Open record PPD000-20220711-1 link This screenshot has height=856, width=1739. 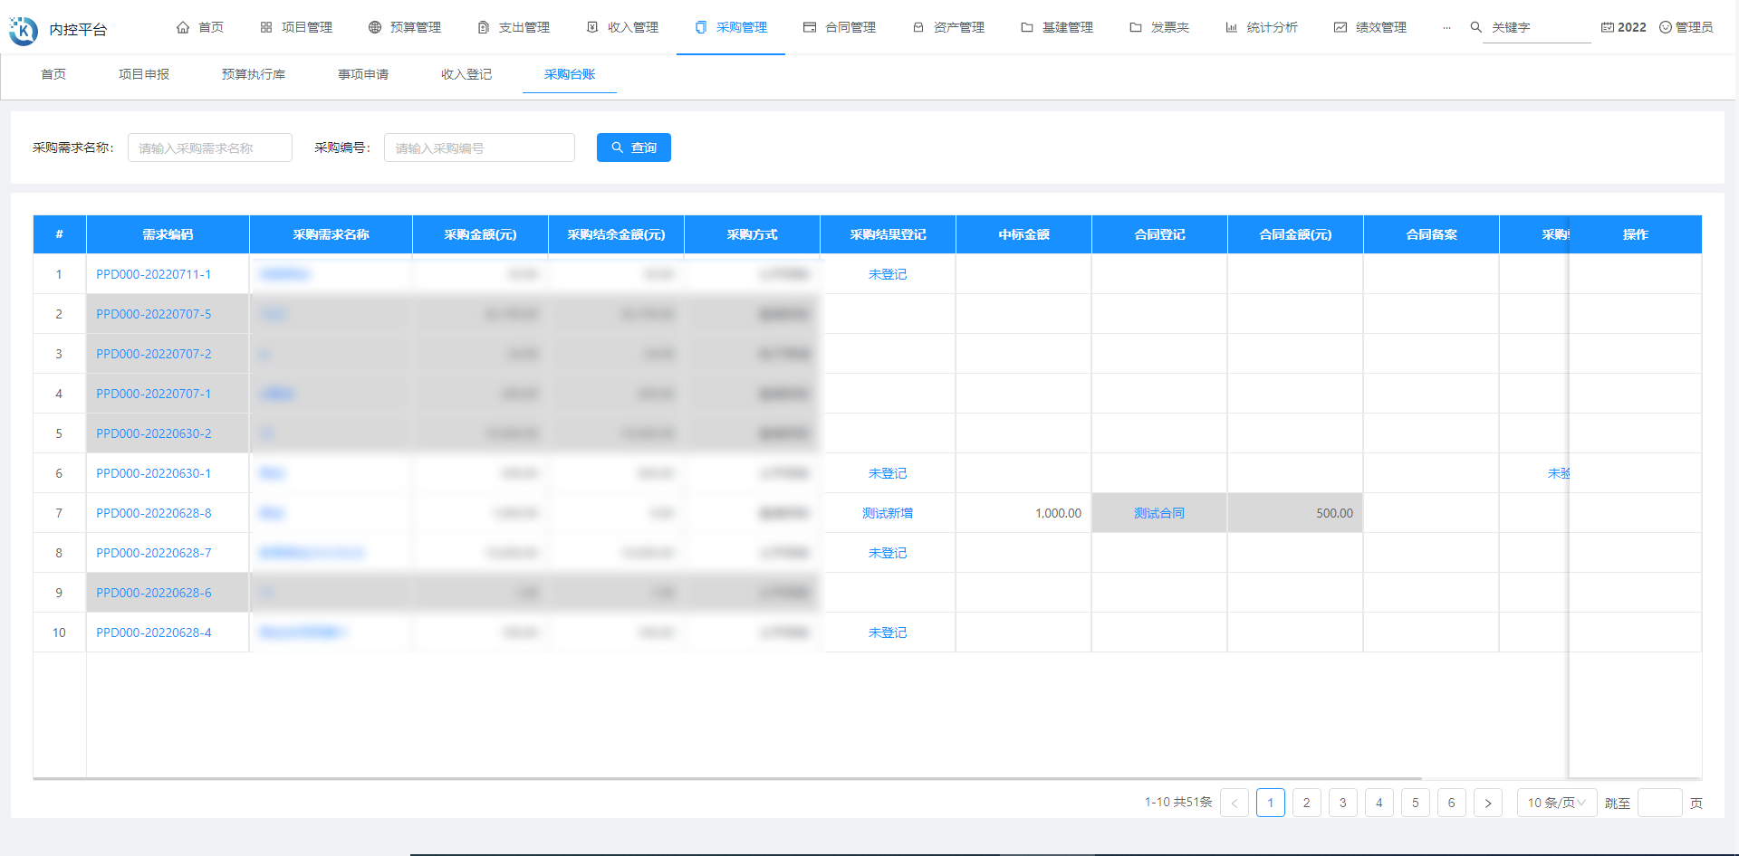click(x=152, y=273)
